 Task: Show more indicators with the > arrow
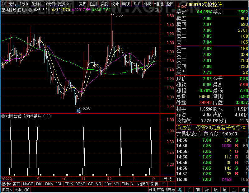coord(133,184)
